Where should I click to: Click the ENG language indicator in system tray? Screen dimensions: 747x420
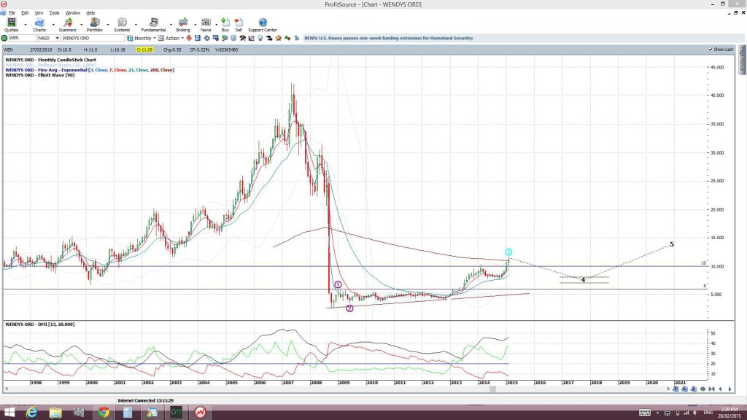(708, 413)
